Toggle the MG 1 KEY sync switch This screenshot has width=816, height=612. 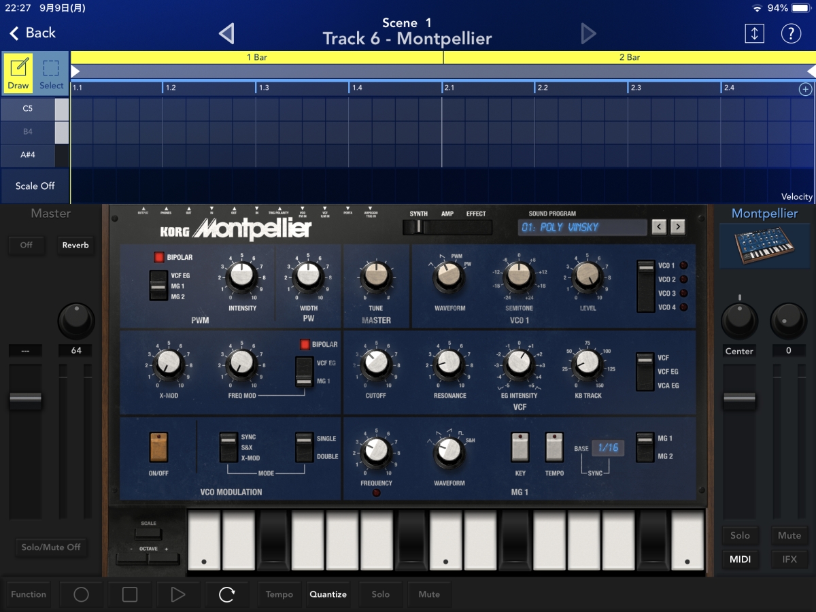click(x=520, y=447)
